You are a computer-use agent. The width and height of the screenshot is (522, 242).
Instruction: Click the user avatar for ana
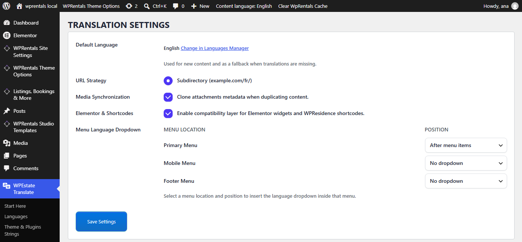click(x=515, y=6)
